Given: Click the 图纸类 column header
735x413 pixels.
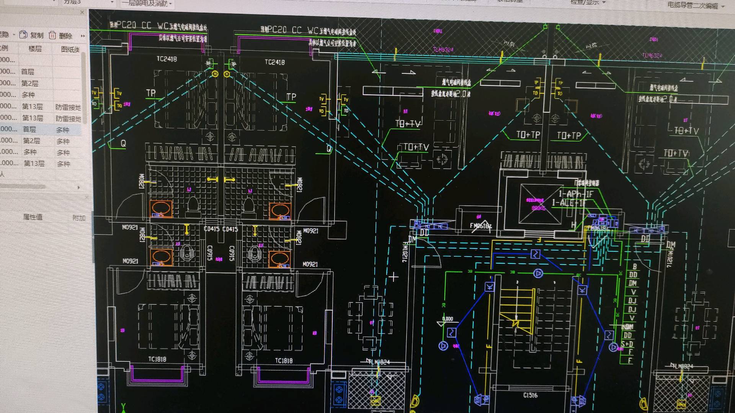Looking at the screenshot, I should 70,49.
